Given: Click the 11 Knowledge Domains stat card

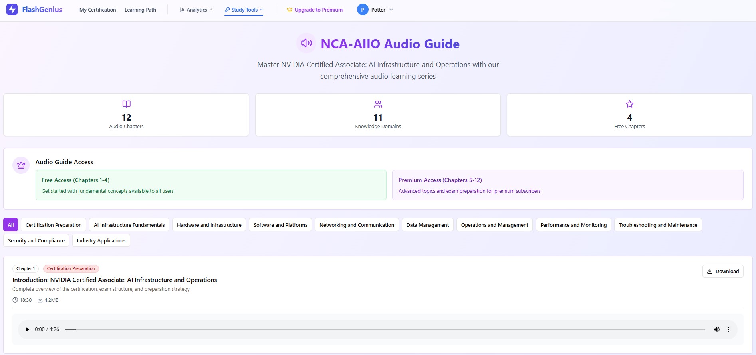Looking at the screenshot, I should click(378, 115).
